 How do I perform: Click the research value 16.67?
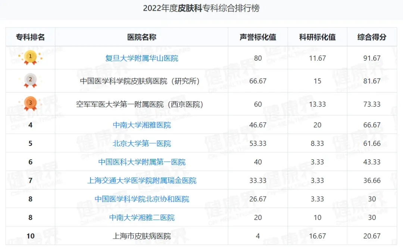tap(318, 236)
